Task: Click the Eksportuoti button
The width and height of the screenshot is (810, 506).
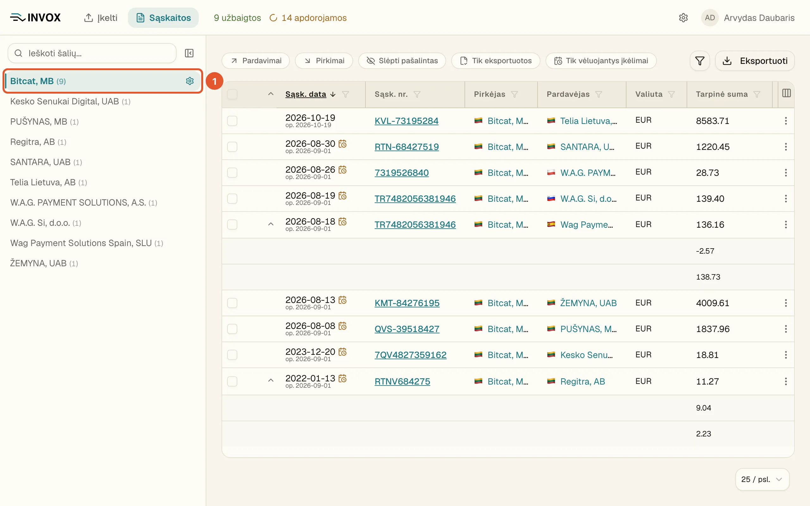Action: coord(755,61)
